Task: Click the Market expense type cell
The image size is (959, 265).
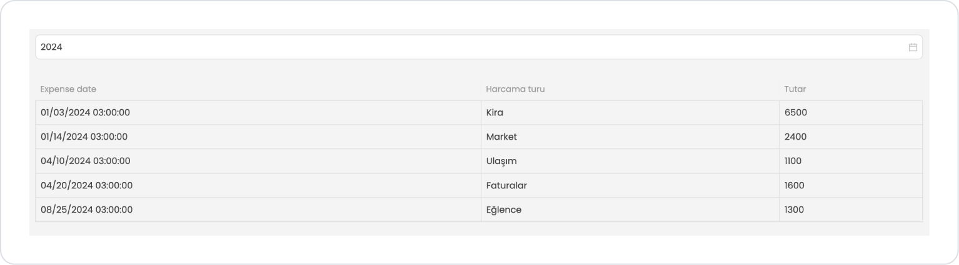Action: tap(630, 137)
